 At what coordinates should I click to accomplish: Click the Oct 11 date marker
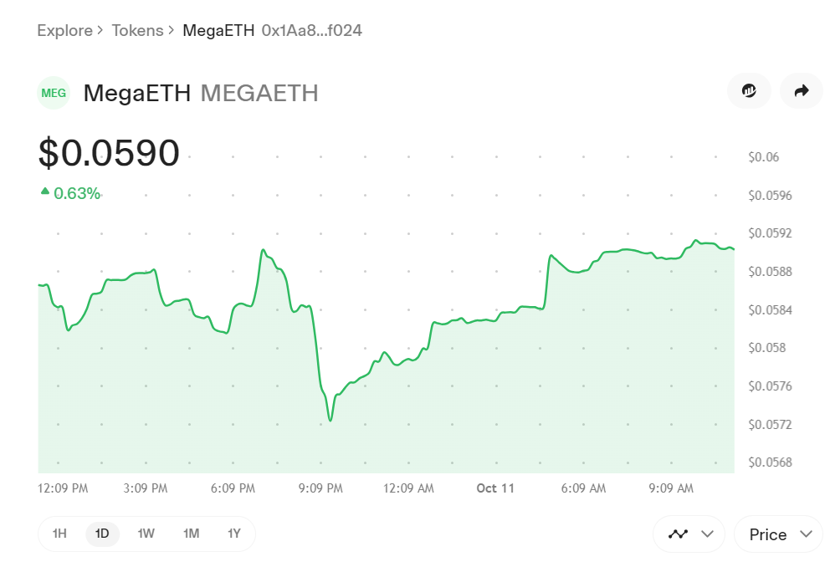click(495, 488)
